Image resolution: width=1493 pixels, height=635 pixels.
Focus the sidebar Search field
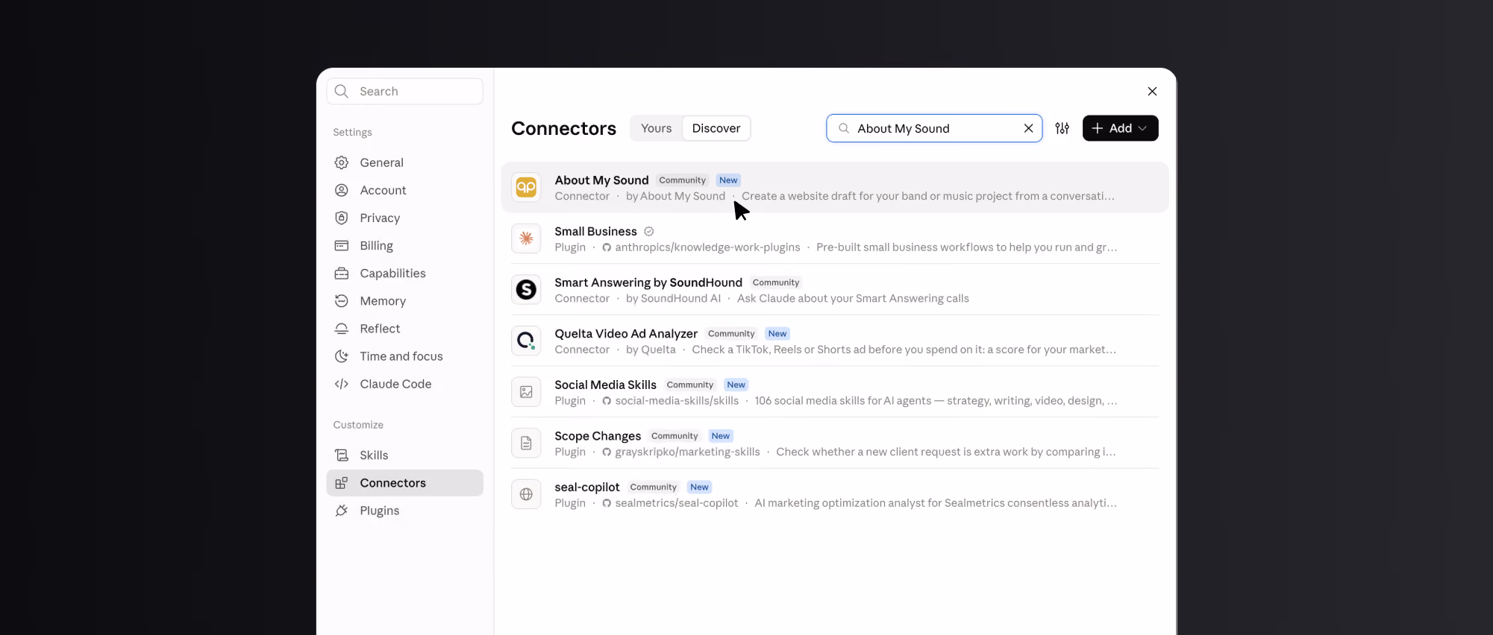(x=404, y=91)
